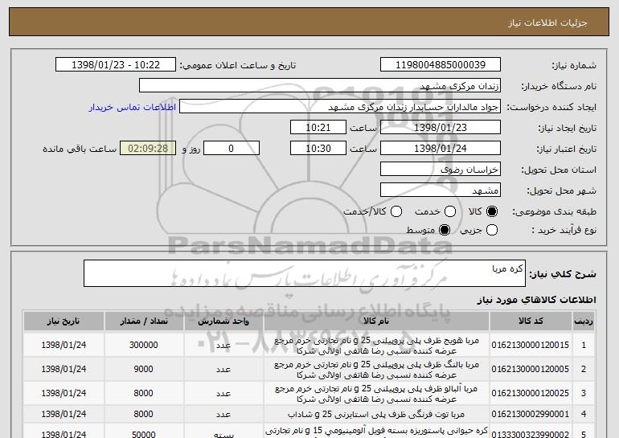
Task: Click quantity 50000 in row 5
Action: pos(143,434)
